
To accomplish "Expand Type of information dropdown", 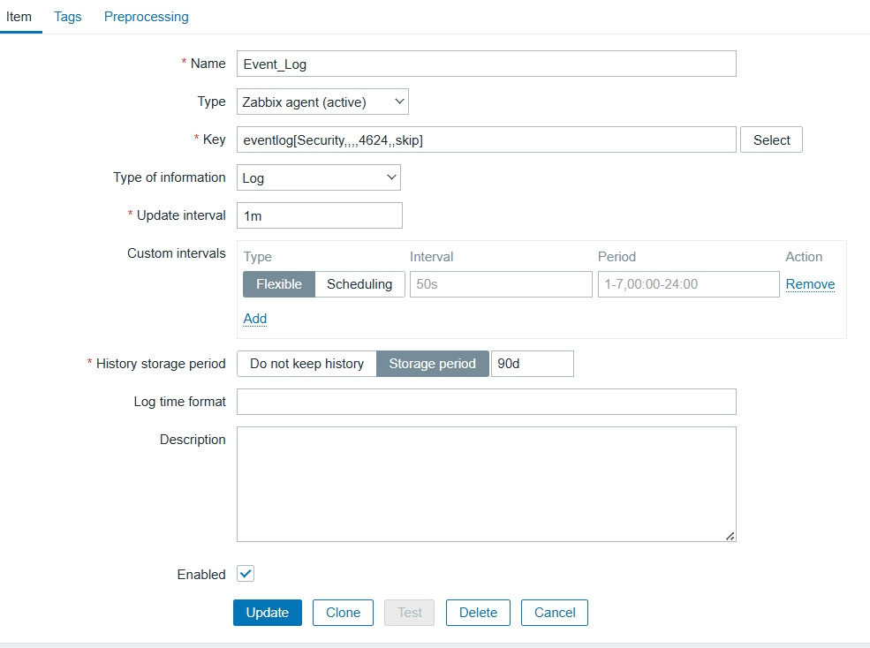I will pos(318,177).
